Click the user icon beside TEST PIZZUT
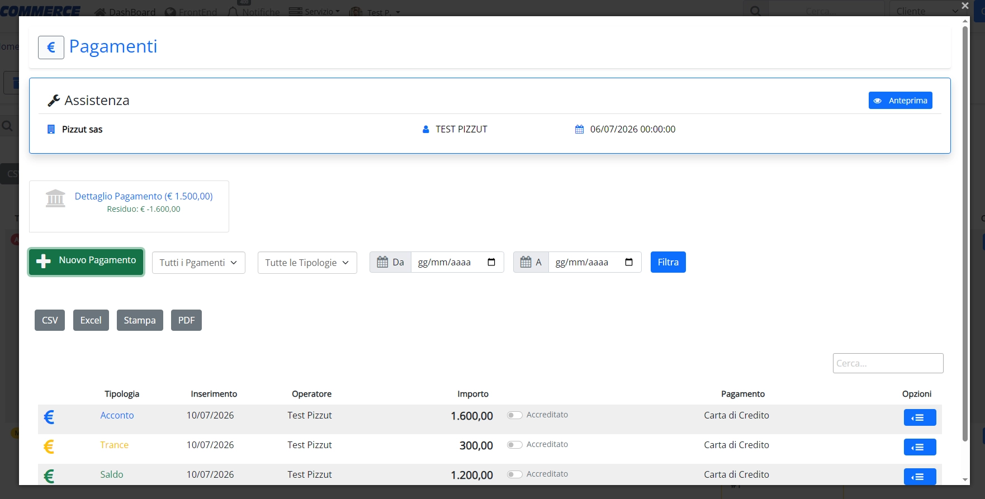The image size is (985, 499). [426, 129]
